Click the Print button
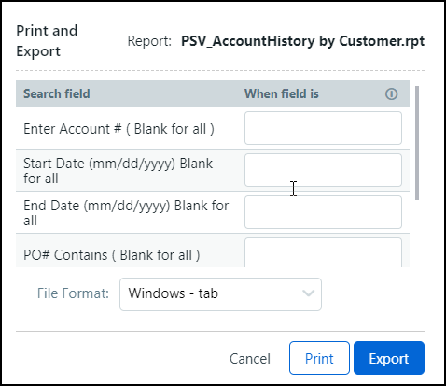The width and height of the screenshot is (446, 386). pyautogui.click(x=319, y=358)
